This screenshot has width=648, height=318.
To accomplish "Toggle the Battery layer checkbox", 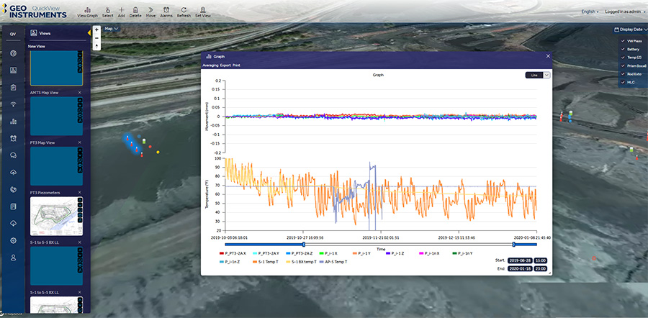I will 623,49.
